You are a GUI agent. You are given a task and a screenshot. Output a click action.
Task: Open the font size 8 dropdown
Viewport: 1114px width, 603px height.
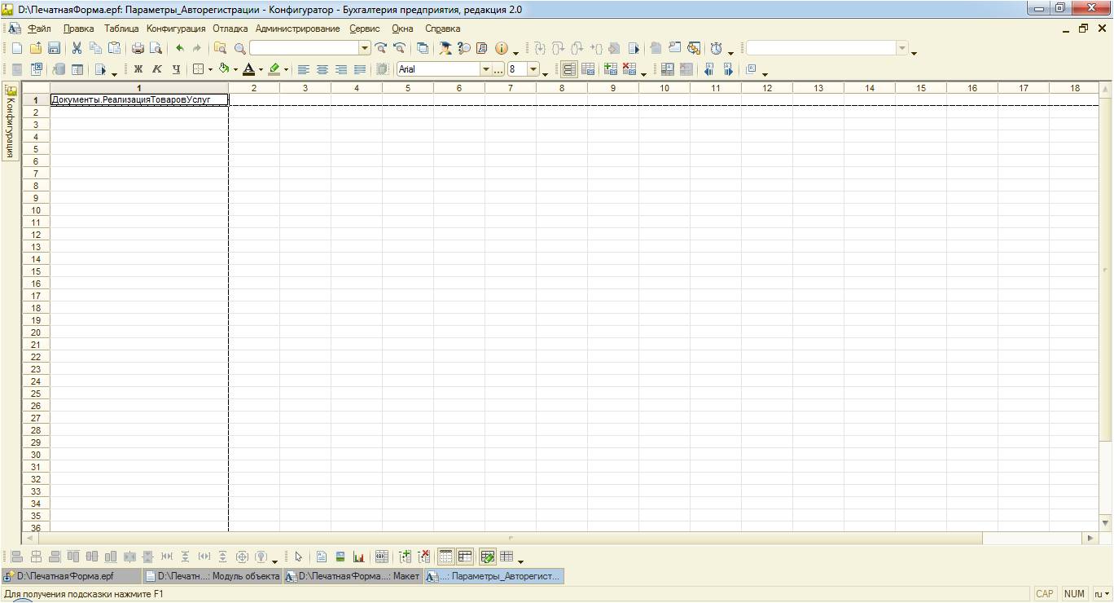click(533, 70)
